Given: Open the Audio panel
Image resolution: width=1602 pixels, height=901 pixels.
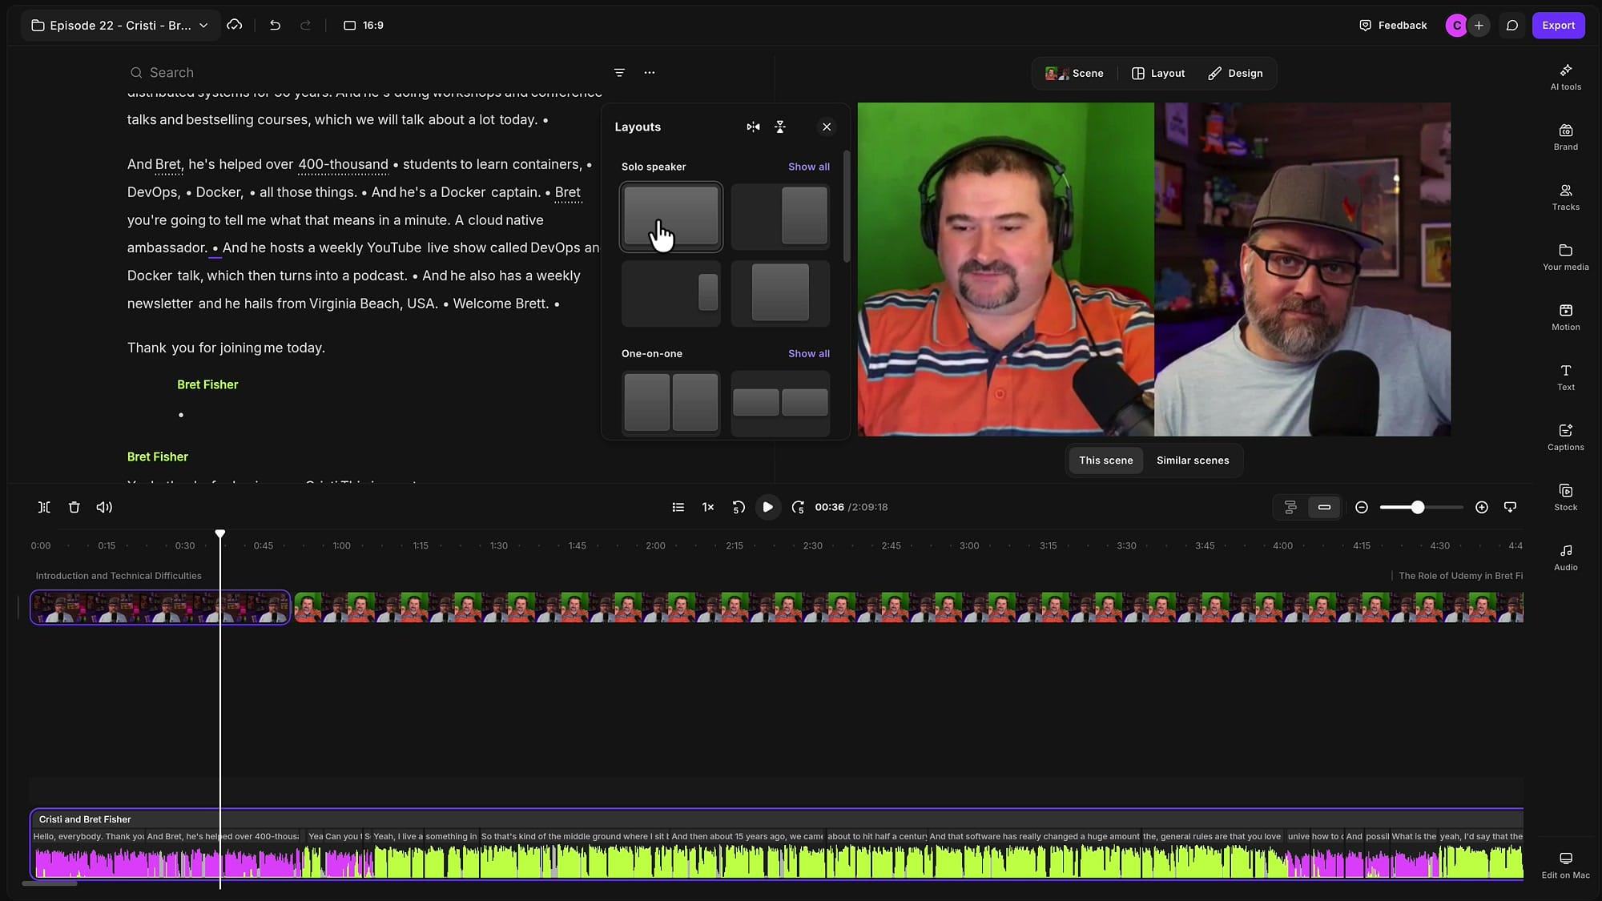Looking at the screenshot, I should 1565,557.
